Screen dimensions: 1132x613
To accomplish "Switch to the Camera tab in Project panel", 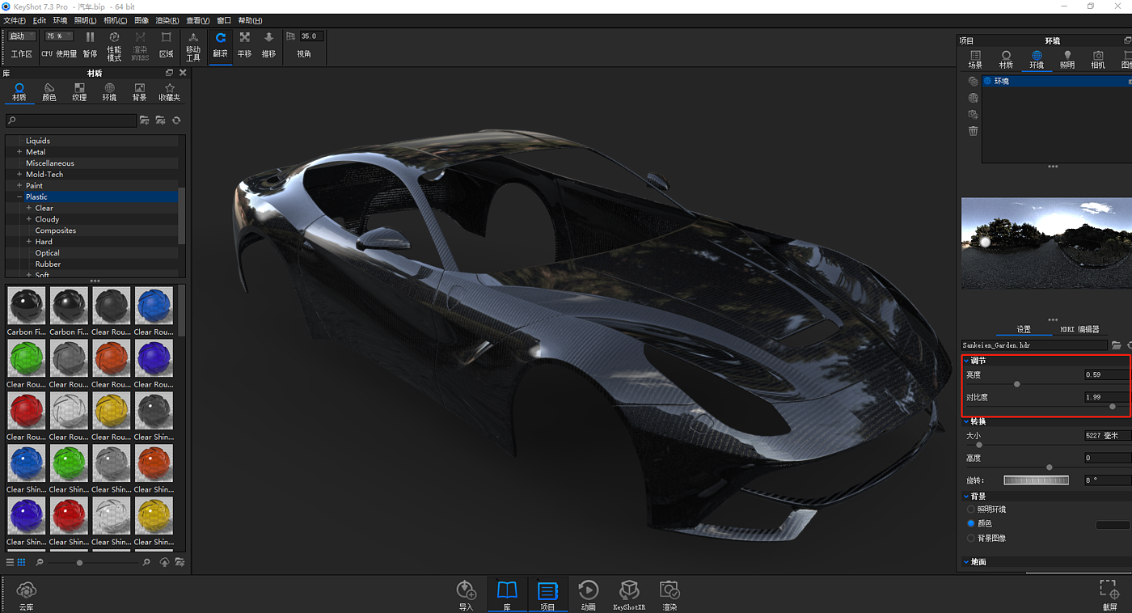I will (1098, 59).
